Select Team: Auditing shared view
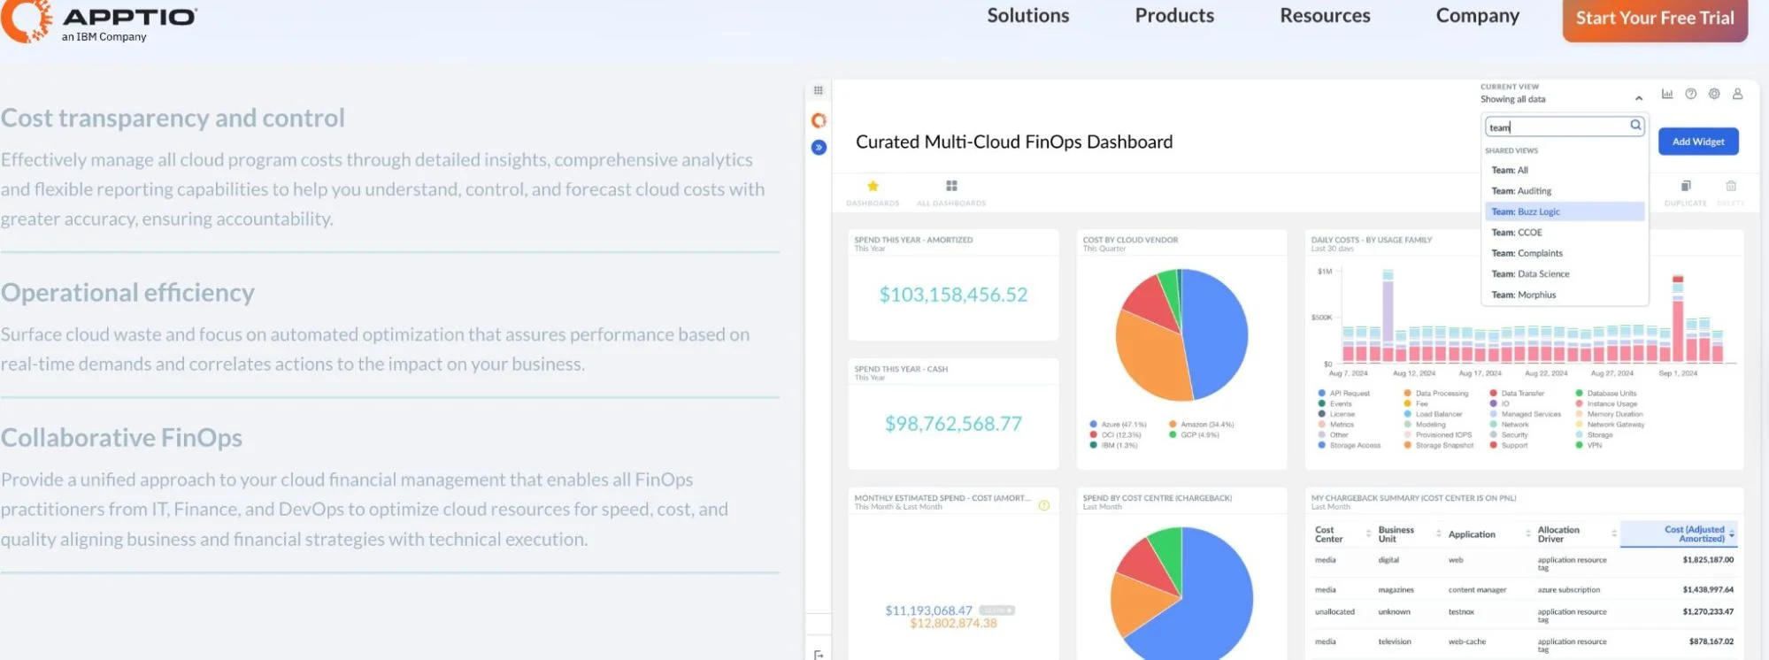Image resolution: width=1769 pixels, height=660 pixels. coord(1564,191)
